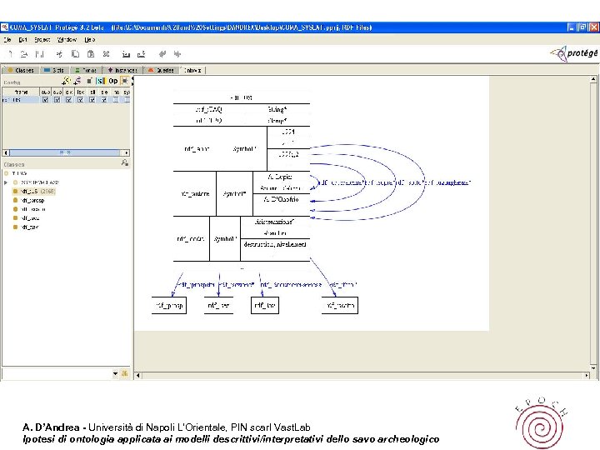
Task: Click the Paste clipboard toolbar icon
Action: pos(89,53)
